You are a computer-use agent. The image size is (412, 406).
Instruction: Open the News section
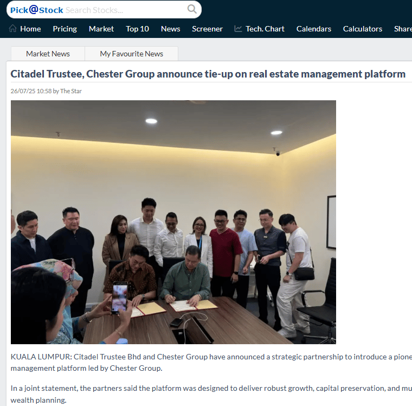(x=170, y=29)
